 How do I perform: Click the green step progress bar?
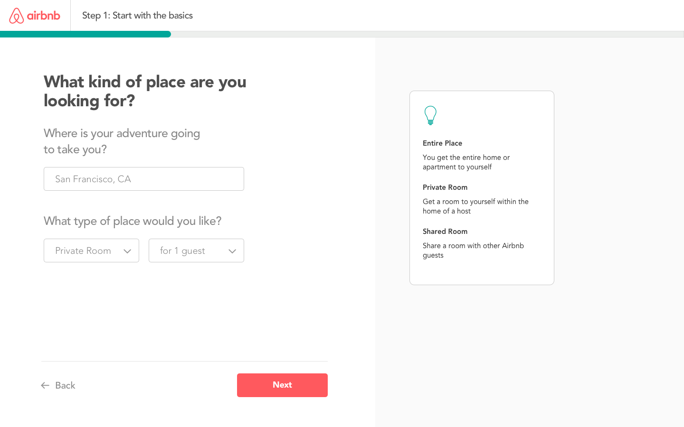point(85,34)
